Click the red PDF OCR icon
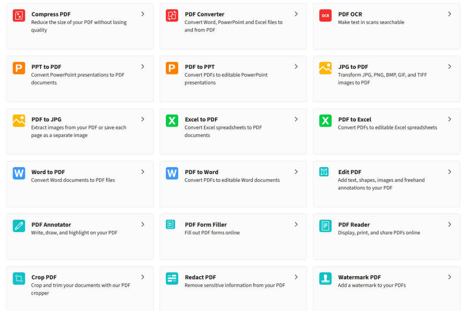The width and height of the screenshot is (465, 311). [325, 16]
